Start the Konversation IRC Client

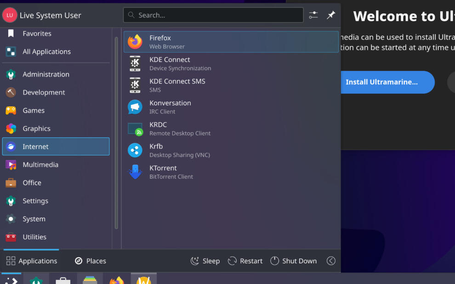231,107
